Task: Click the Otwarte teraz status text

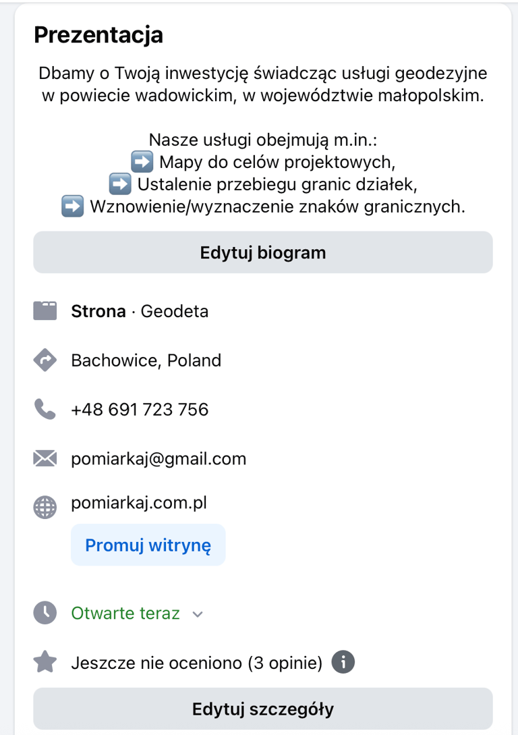Action: (x=125, y=613)
